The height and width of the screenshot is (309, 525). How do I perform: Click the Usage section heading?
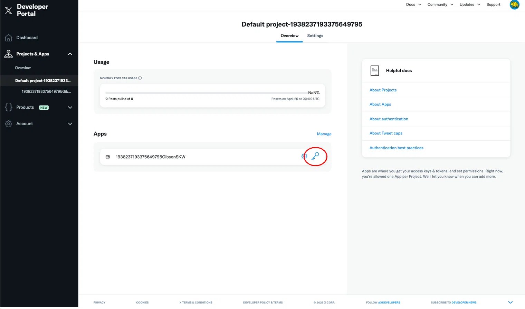pyautogui.click(x=101, y=62)
